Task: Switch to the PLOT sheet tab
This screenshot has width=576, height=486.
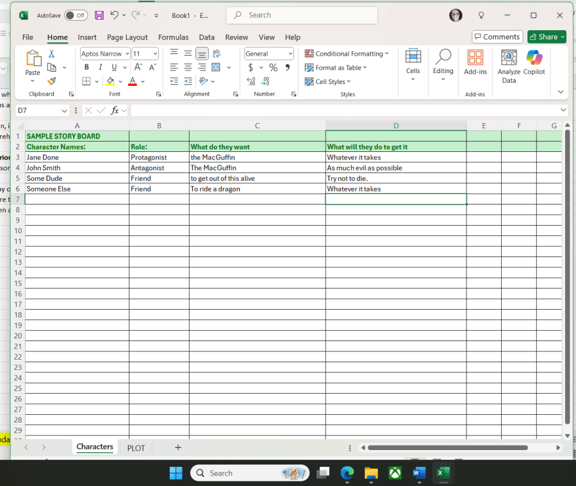Action: pos(136,448)
